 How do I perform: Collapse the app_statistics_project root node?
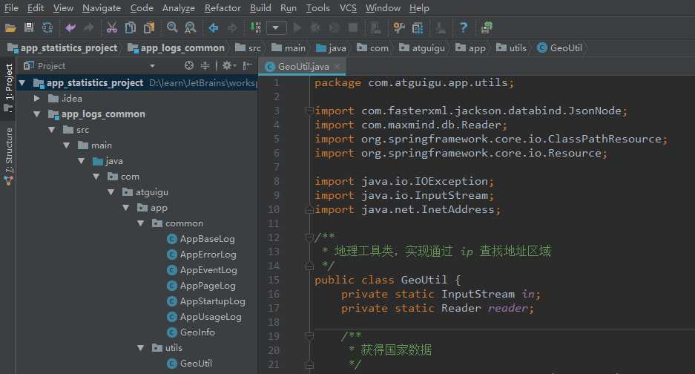tap(22, 83)
